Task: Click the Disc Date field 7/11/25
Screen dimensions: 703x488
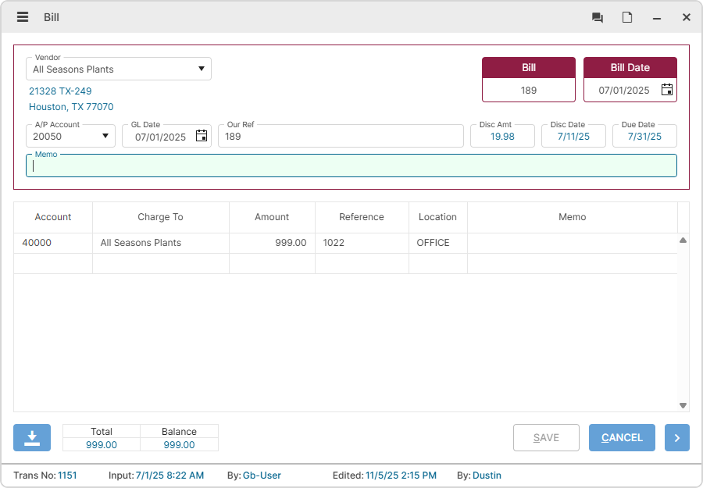Action: [573, 136]
